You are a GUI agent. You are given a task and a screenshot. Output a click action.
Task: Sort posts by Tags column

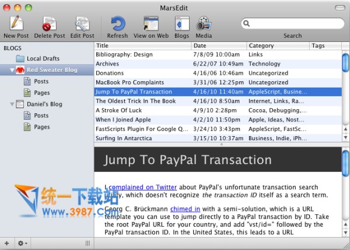(x=325, y=46)
